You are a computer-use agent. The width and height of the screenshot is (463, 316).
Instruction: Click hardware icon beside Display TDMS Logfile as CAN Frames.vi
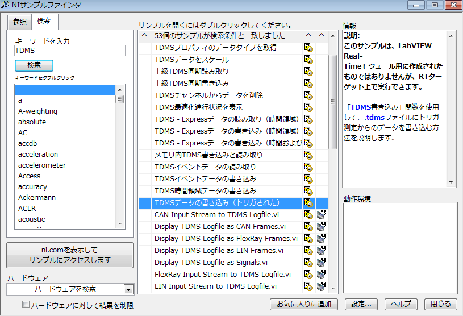coord(322,227)
